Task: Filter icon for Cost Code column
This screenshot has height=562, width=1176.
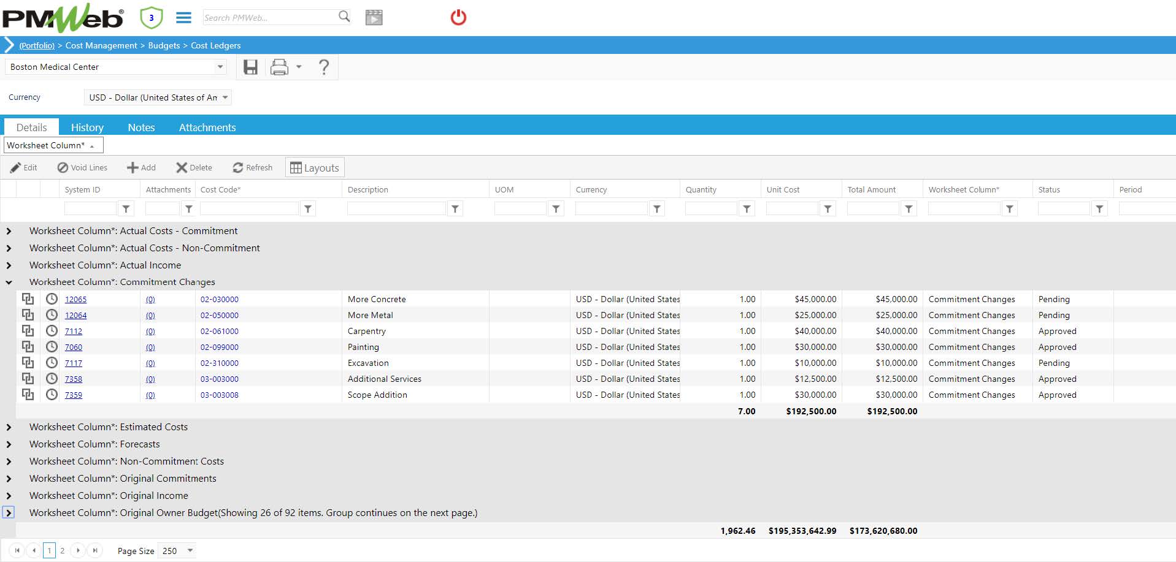Action: click(x=308, y=209)
